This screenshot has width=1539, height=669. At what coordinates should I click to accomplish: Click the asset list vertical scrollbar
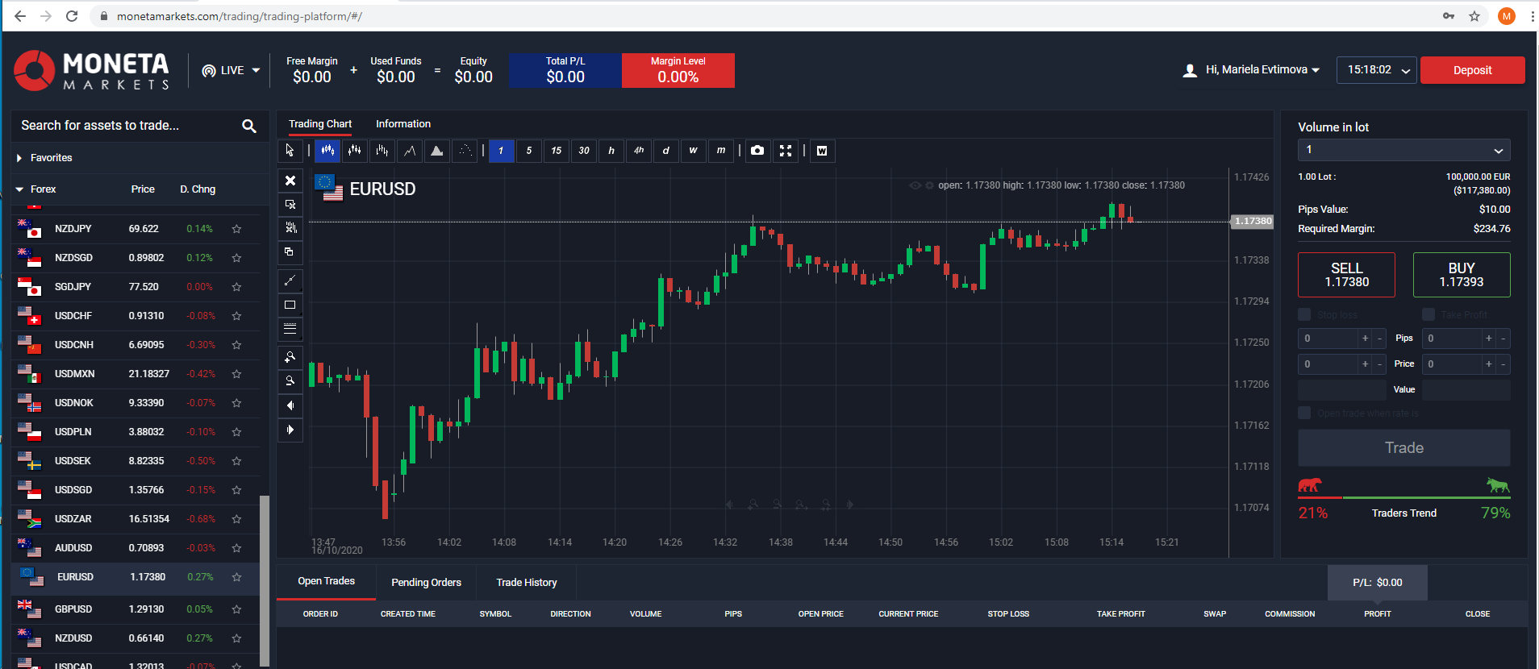[x=265, y=580]
